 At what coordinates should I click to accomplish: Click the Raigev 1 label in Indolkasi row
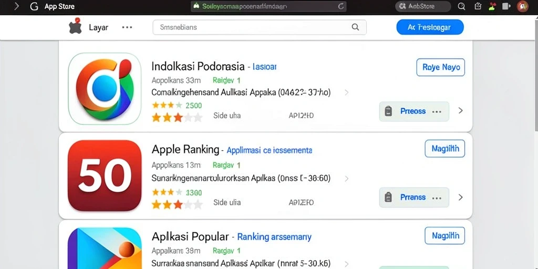pos(226,80)
